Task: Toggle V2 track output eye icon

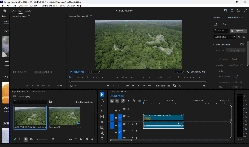Action: pos(128,109)
